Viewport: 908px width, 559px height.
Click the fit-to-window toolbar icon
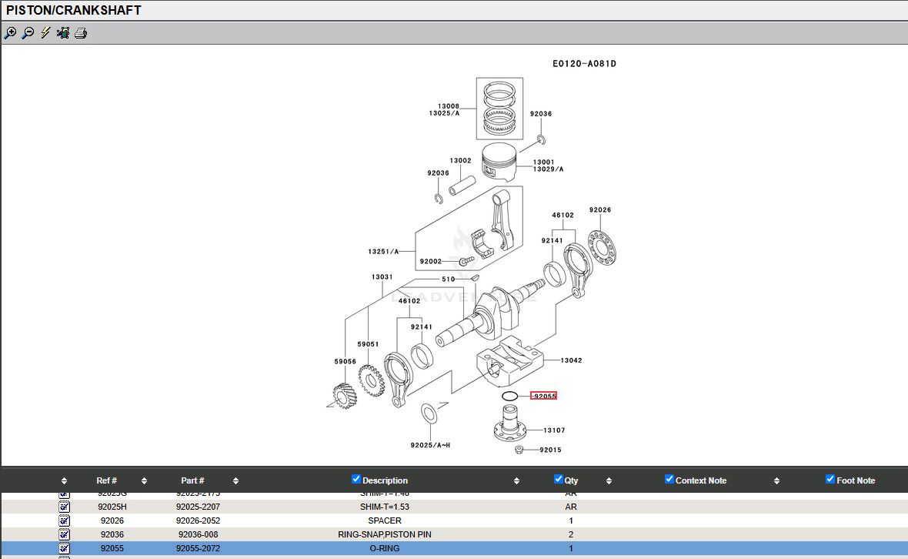pyautogui.click(x=63, y=33)
